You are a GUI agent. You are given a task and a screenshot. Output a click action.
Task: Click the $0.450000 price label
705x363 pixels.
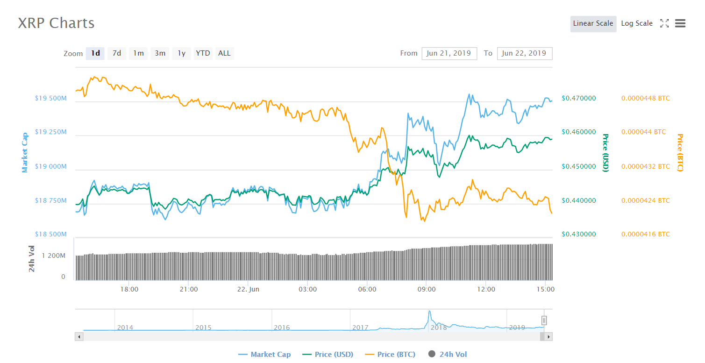579,167
